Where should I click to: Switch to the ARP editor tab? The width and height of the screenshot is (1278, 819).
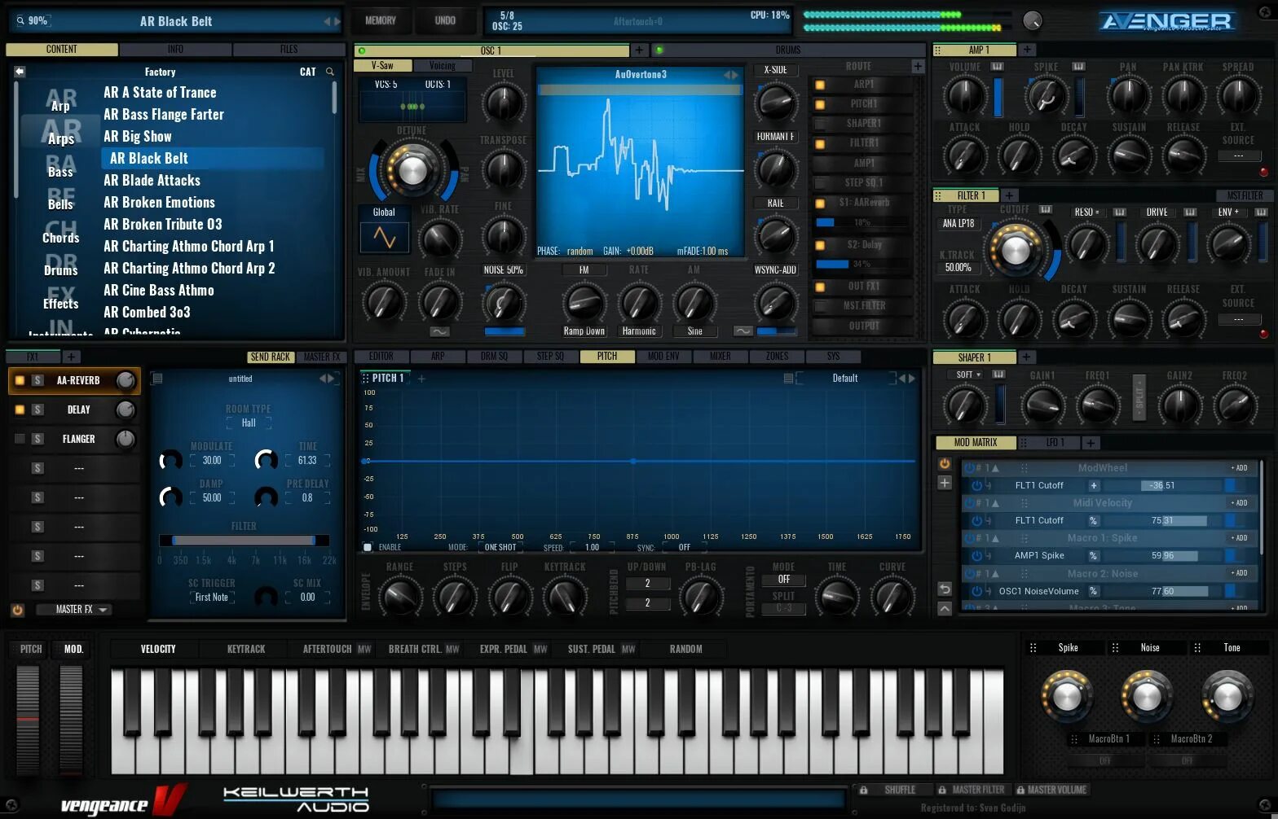pos(438,357)
